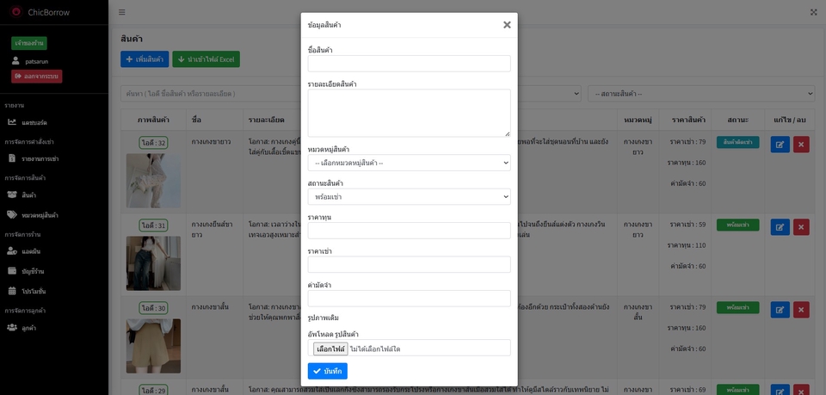Click the chart icon beside แดชบอร์ด
This screenshot has height=395, width=826.
coord(11,122)
